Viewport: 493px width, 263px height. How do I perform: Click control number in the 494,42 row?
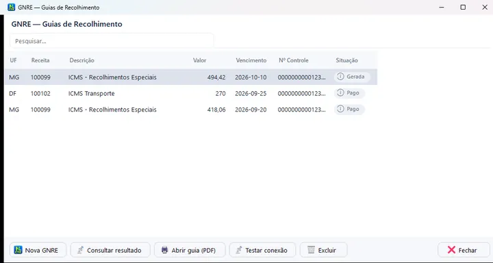pos(301,77)
